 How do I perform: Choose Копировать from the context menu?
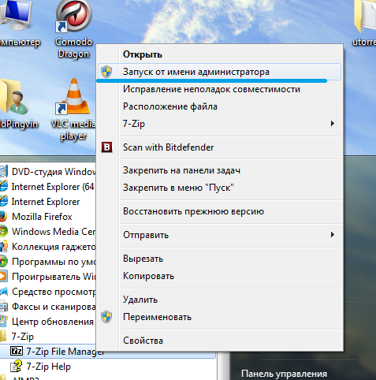(219, 276)
